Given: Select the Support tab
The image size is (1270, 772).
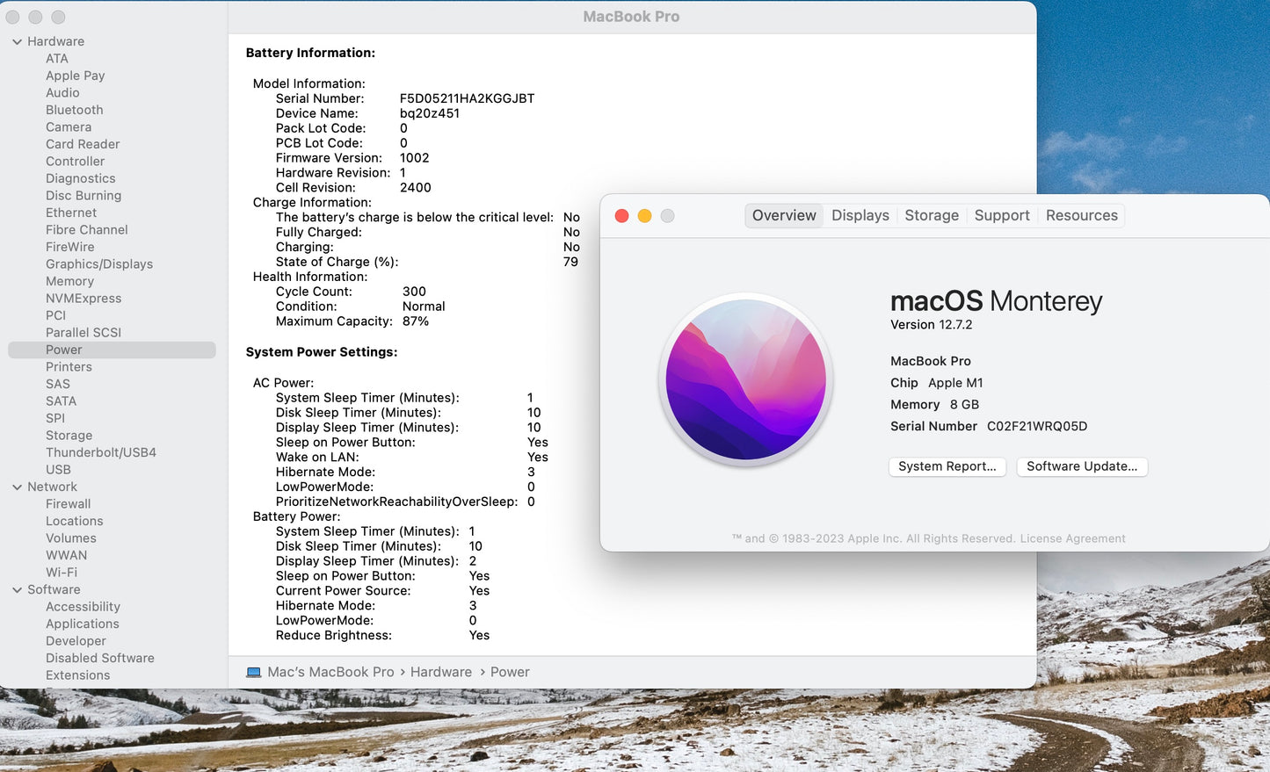Looking at the screenshot, I should tap(1001, 216).
